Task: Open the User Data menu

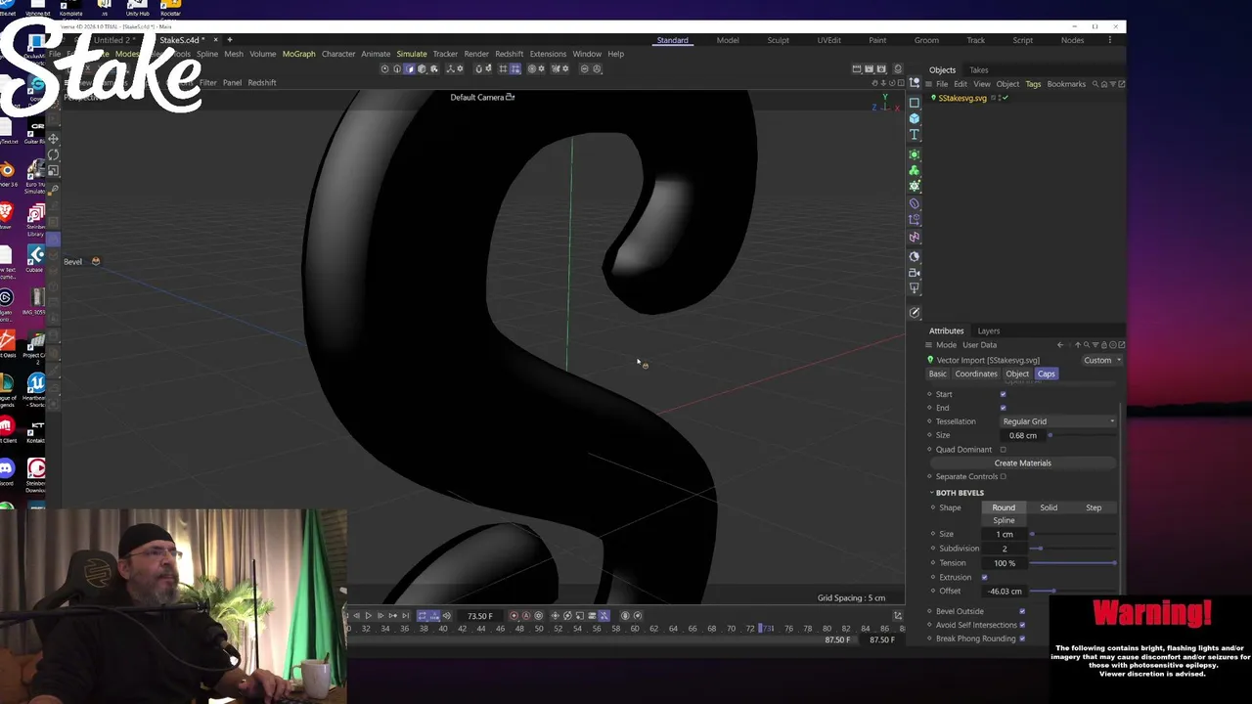Action: 979,345
